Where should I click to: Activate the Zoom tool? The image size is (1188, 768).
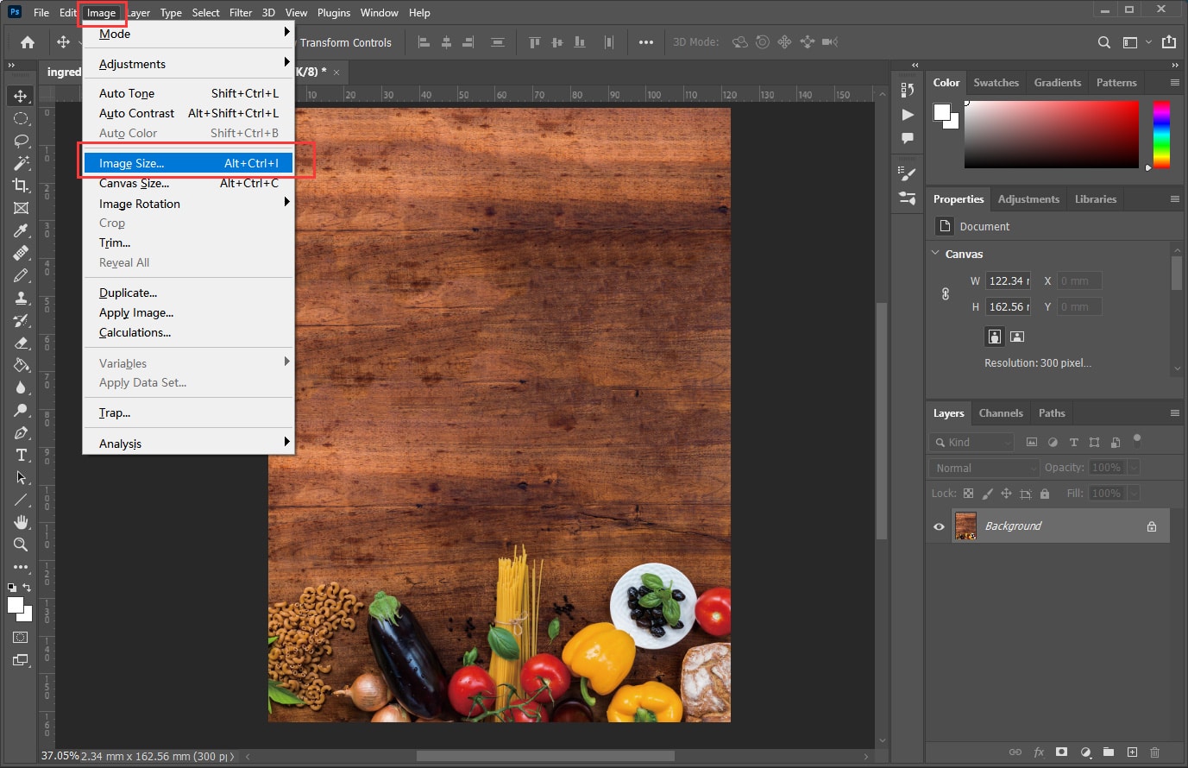(22, 545)
